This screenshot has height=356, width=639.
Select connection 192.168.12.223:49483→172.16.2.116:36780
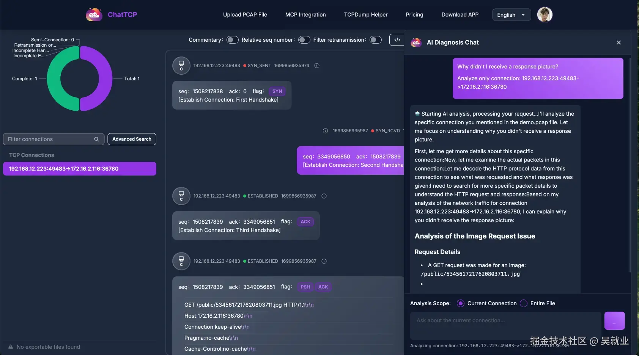click(x=80, y=169)
